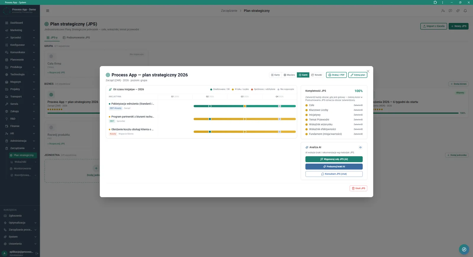The height and width of the screenshot is (257, 473).
Task: Switch to the Macierz view tab
Action: coord(289,75)
